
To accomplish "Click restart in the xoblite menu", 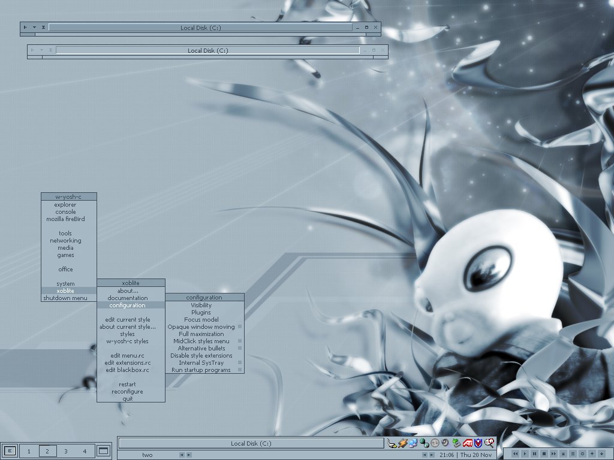I will [x=131, y=384].
